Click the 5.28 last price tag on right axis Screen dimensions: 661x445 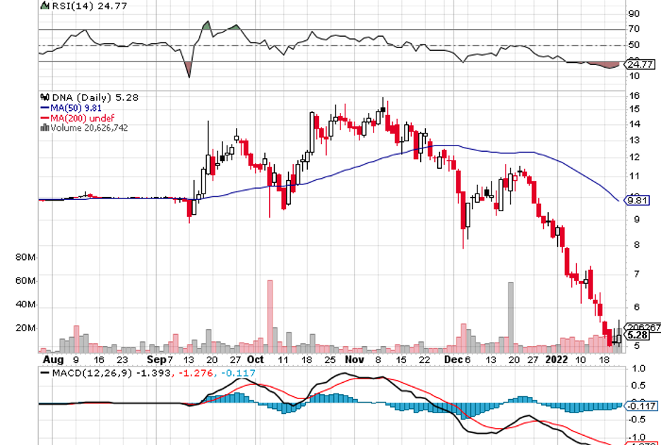638,336
